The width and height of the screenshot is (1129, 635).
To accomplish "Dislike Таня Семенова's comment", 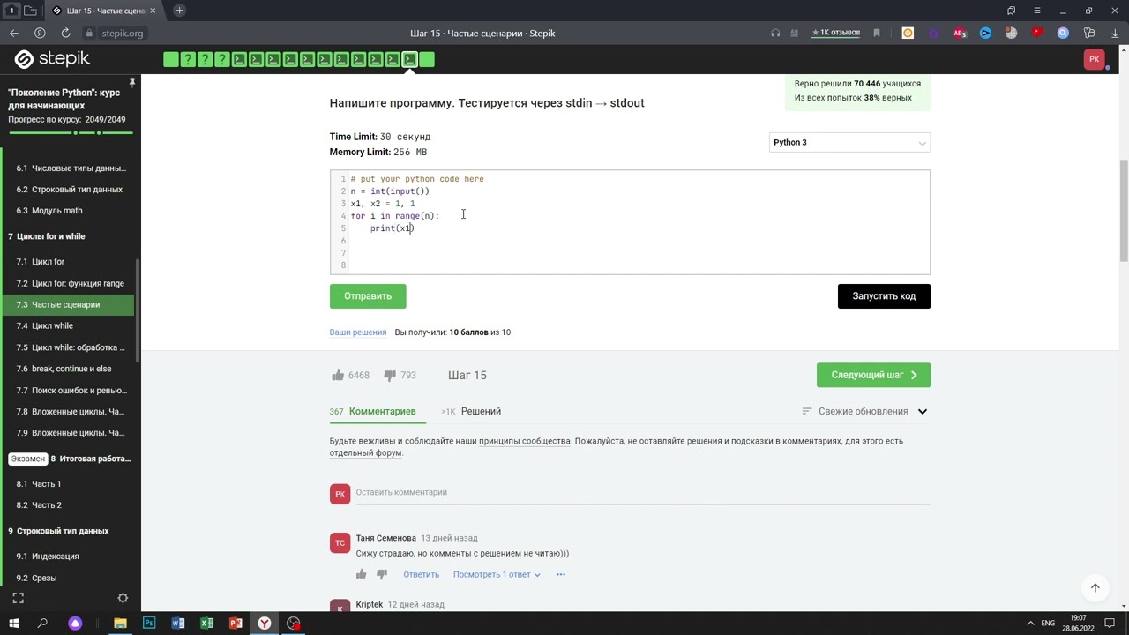I will tap(382, 574).
